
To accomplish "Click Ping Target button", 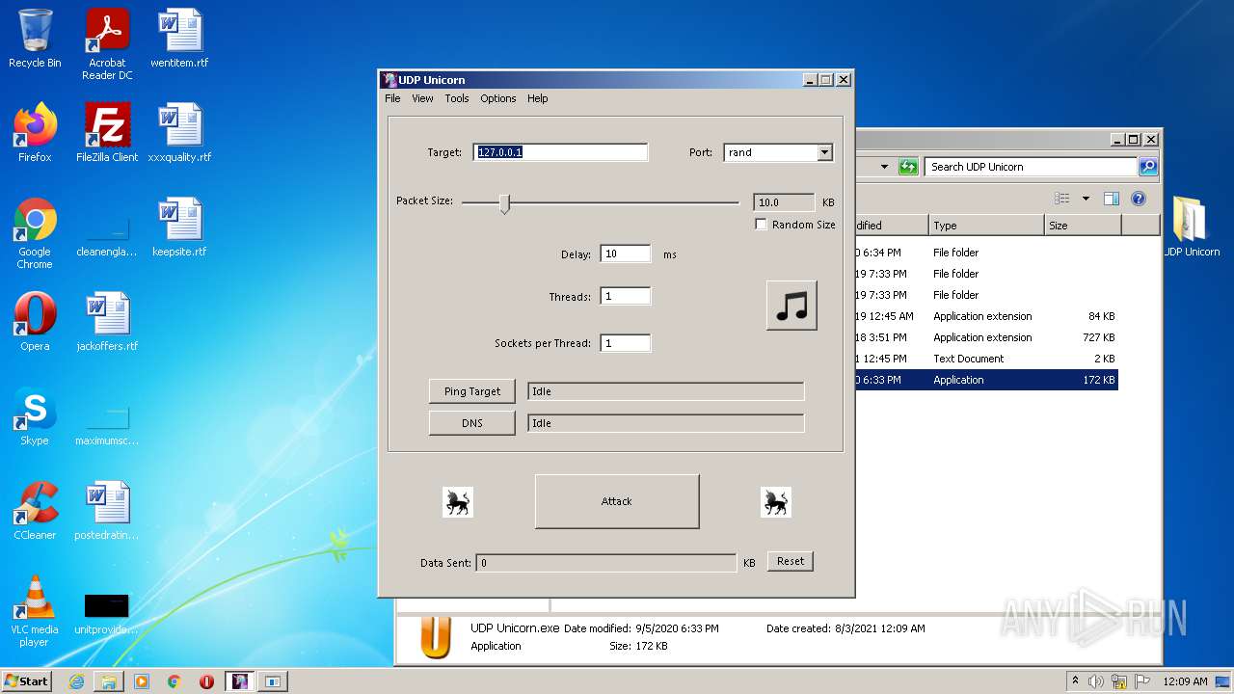I will (472, 391).
